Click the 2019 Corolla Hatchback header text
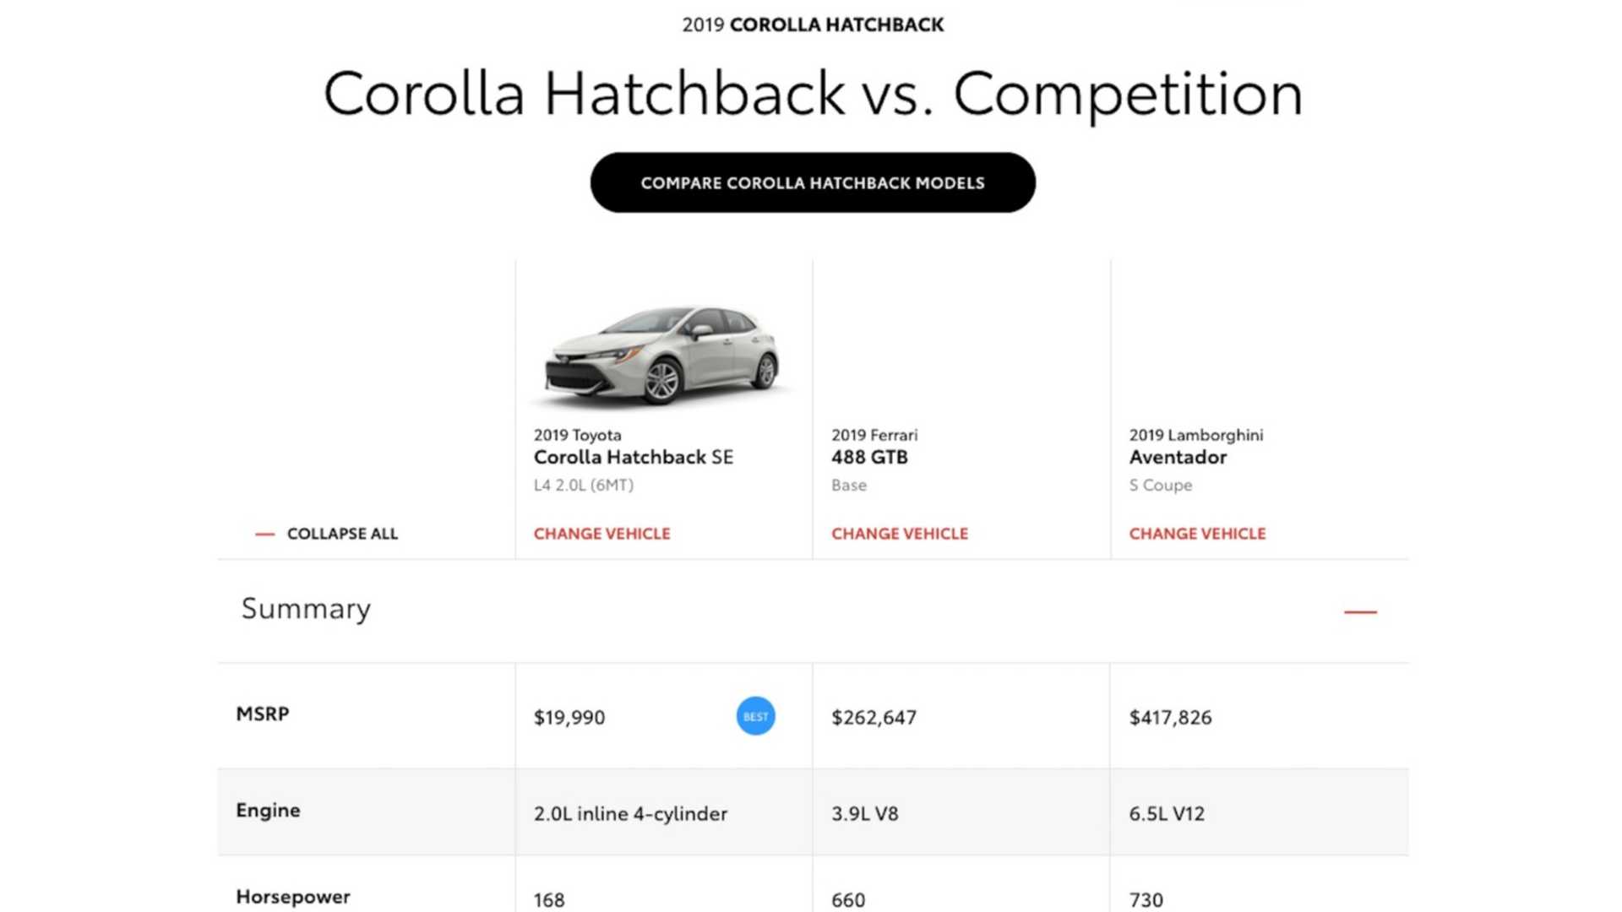Image resolution: width=1622 pixels, height=912 pixels. 813,24
